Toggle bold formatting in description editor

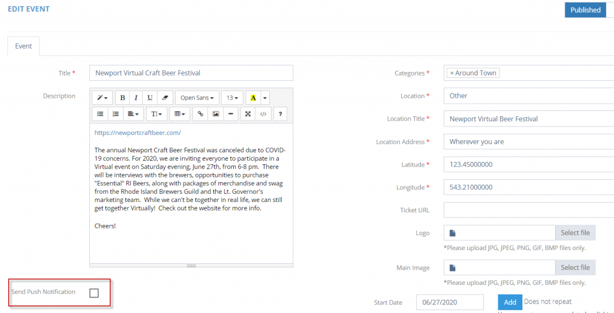(122, 98)
